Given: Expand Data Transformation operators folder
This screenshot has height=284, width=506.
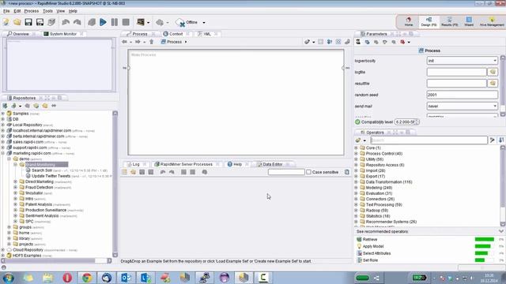Looking at the screenshot, I should coord(357,182).
